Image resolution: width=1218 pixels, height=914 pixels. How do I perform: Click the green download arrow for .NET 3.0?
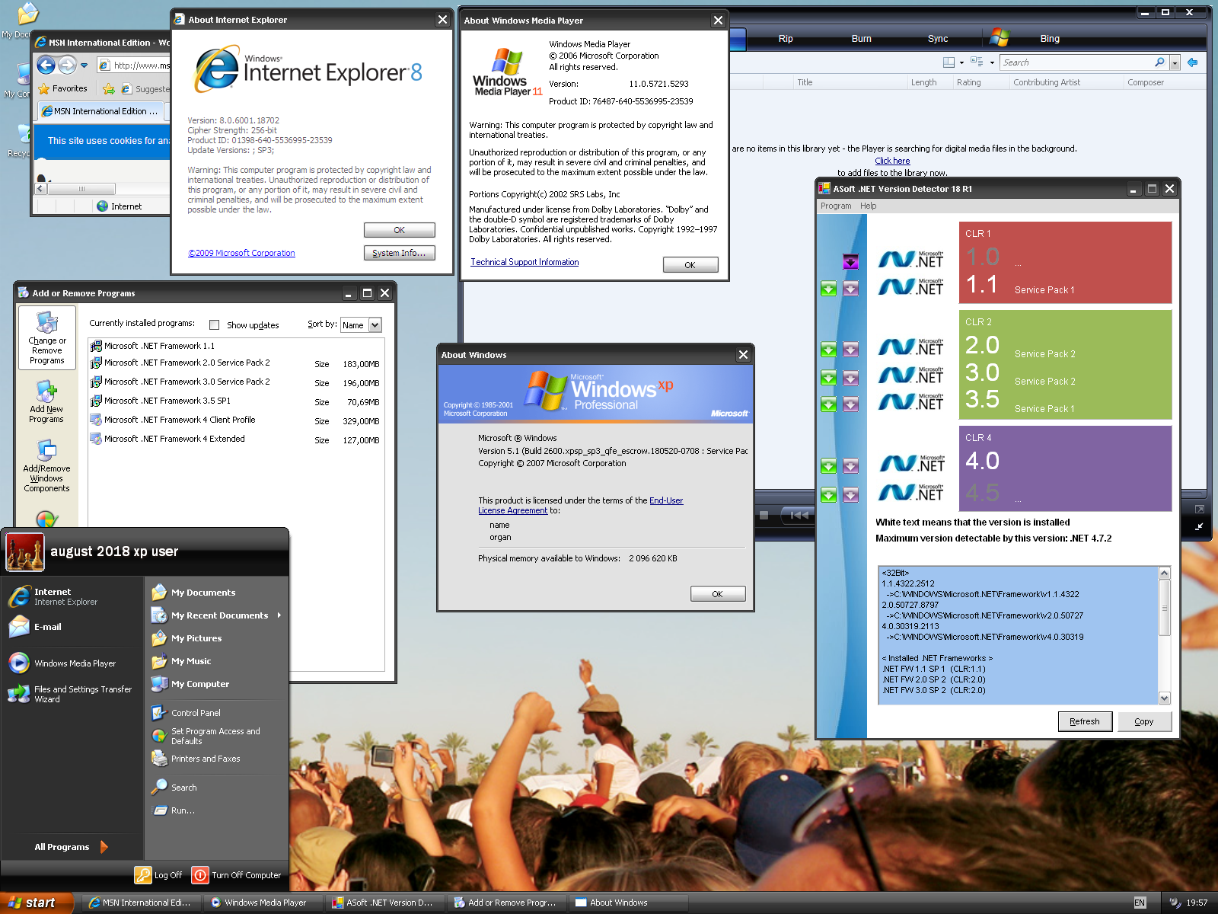(x=829, y=377)
